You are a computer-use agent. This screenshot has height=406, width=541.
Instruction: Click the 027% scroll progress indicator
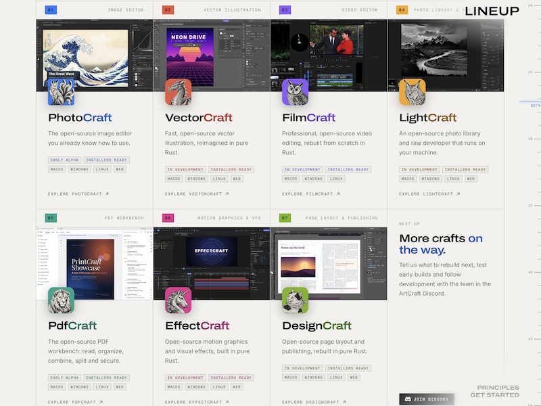[x=535, y=106]
